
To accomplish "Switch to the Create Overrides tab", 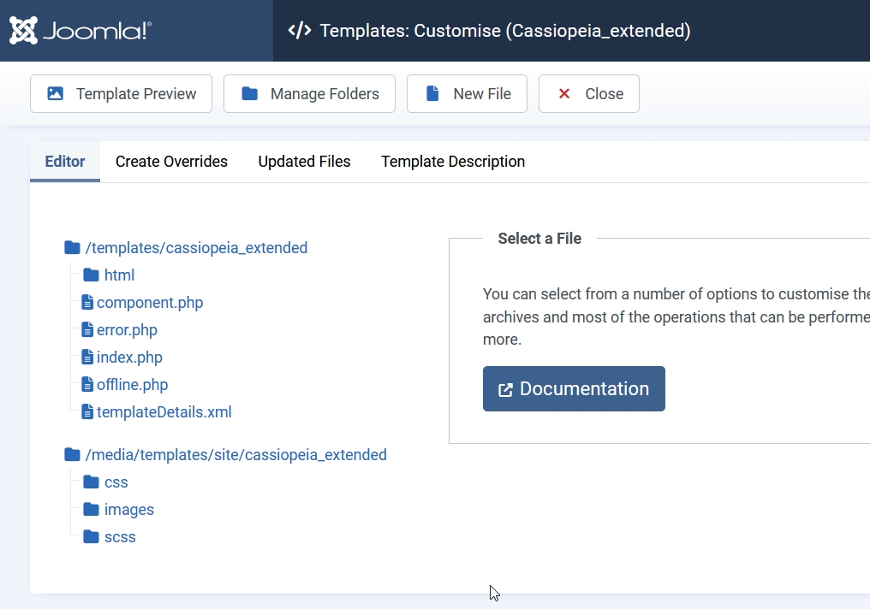I will click(x=171, y=162).
